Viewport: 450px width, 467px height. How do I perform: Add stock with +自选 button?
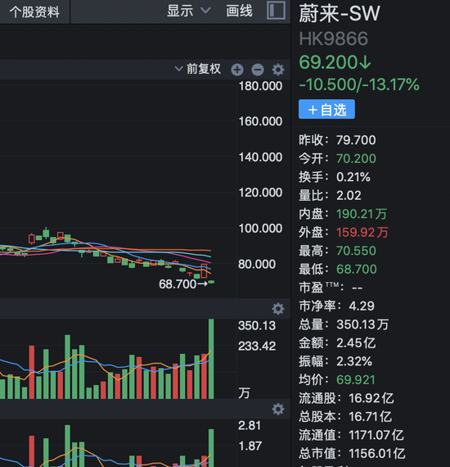point(326,109)
